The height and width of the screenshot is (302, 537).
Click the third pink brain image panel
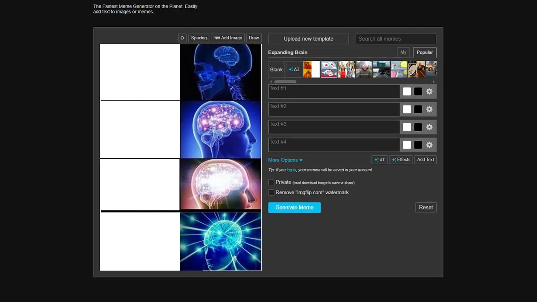[221, 184]
